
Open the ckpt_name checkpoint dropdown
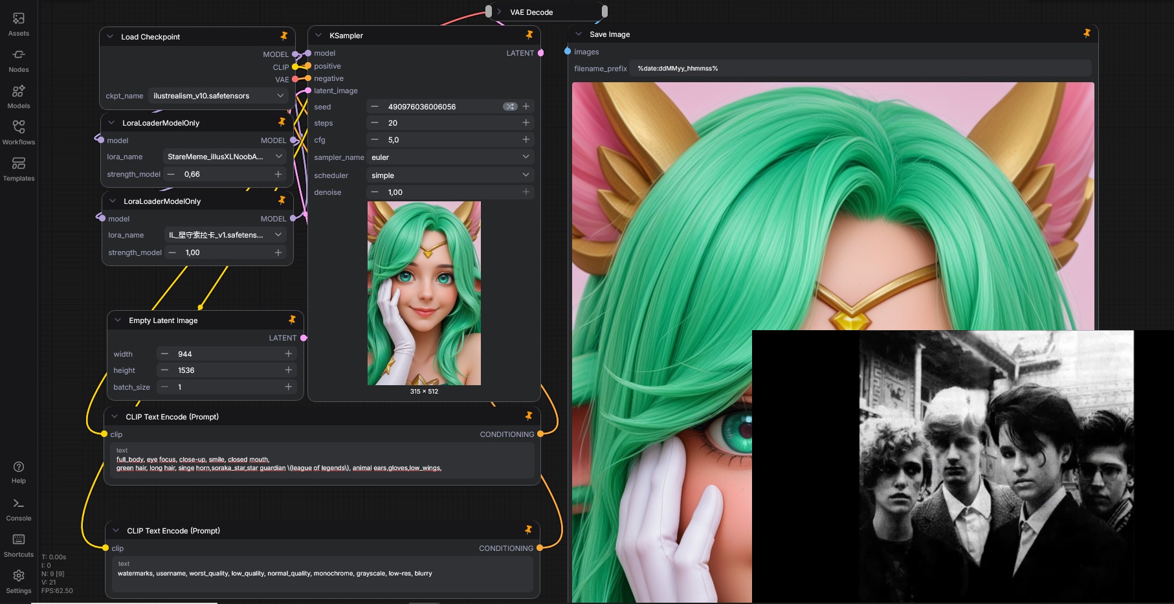point(217,96)
